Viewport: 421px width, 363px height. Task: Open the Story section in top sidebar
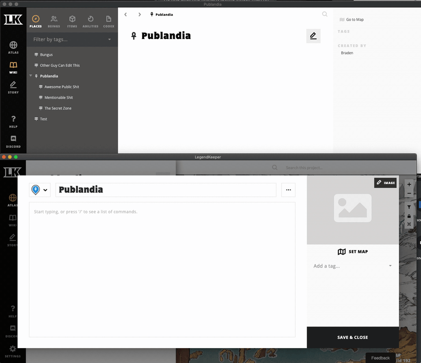pyautogui.click(x=13, y=87)
